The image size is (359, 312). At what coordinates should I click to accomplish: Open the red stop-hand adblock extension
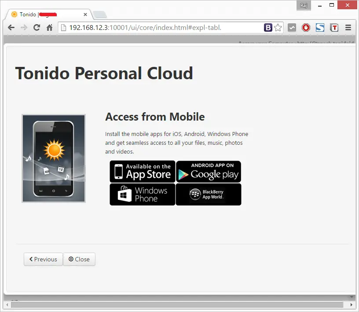306,28
